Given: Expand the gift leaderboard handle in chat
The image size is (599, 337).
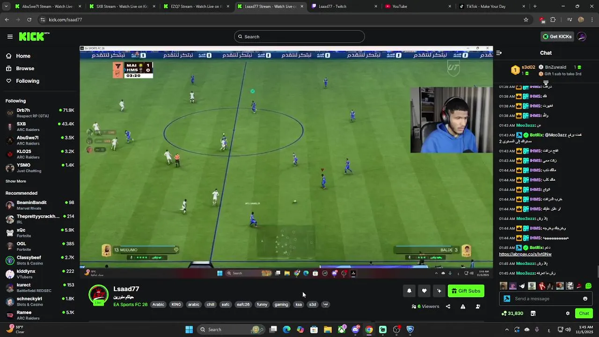Looking at the screenshot, I should tap(546, 83).
